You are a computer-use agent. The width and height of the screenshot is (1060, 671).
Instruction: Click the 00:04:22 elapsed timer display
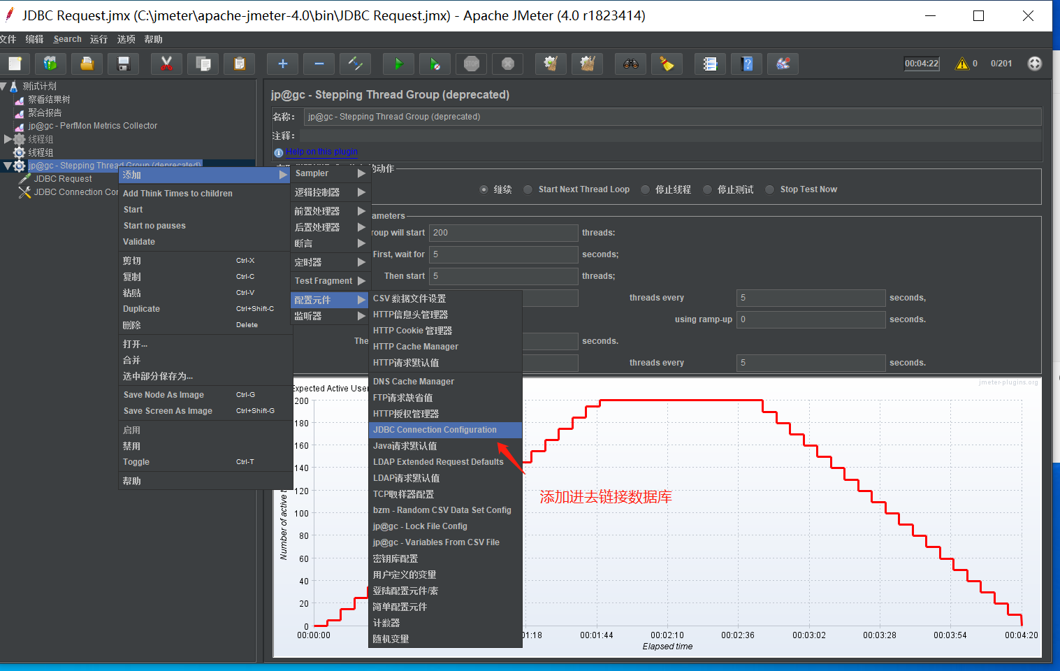[x=922, y=64]
